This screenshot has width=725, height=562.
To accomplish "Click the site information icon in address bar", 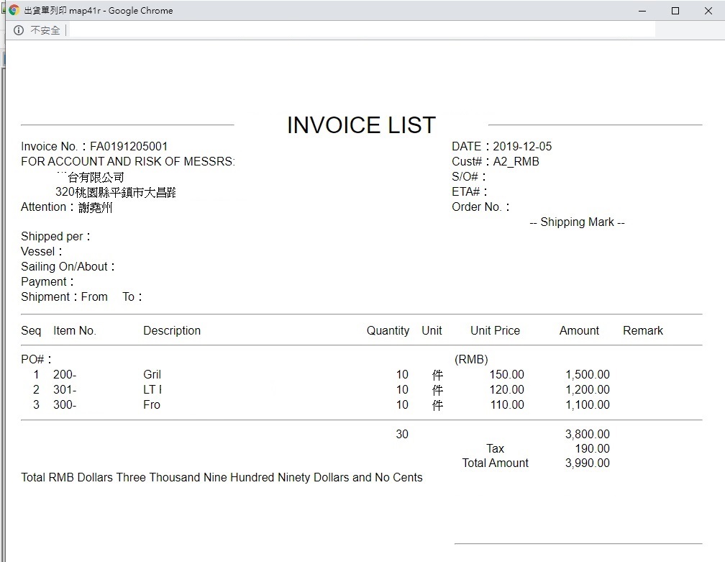I will coord(19,30).
